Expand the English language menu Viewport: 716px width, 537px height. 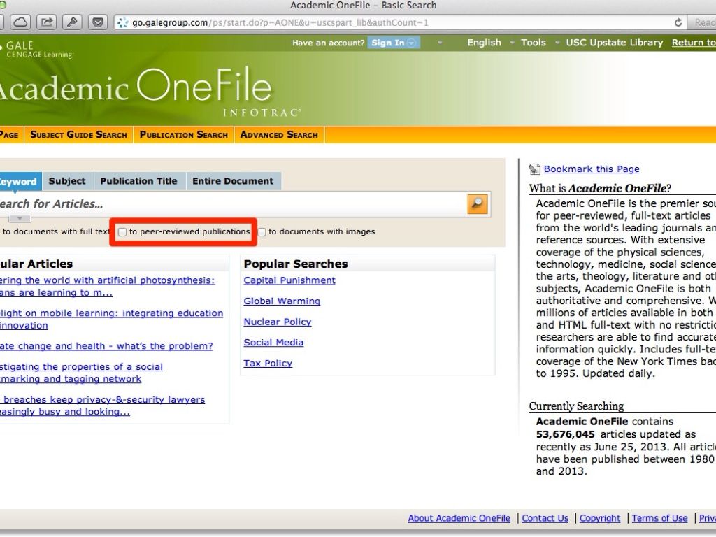pyautogui.click(x=484, y=43)
